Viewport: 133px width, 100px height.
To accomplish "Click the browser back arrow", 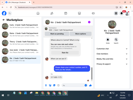I will [3, 7].
